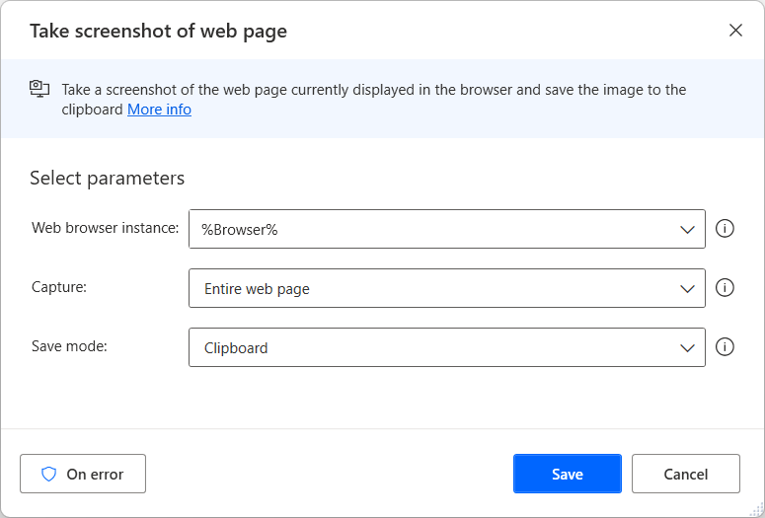Open the Capture dropdown showing Entire web page
Screen dimensions: 765x518
(x=447, y=288)
